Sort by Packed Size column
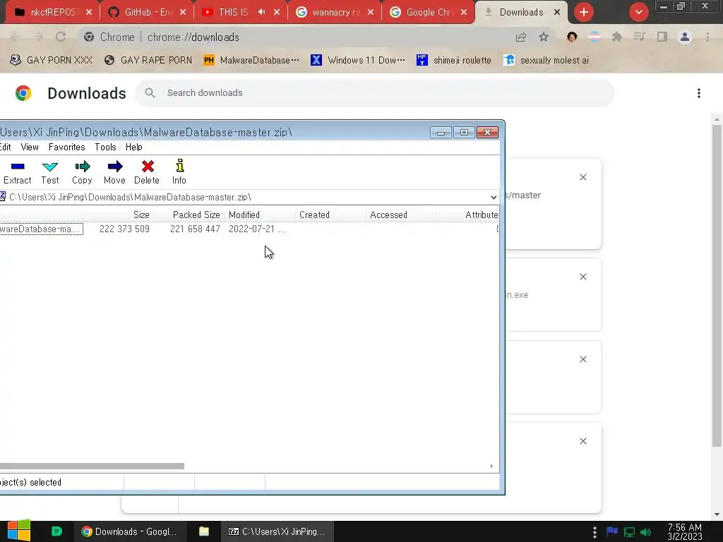 tap(189, 215)
